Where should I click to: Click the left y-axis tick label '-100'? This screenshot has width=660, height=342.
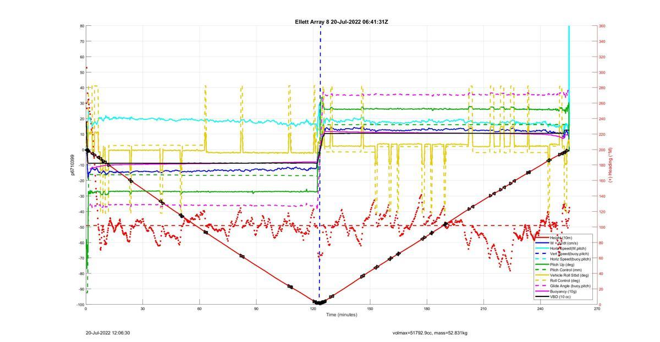tap(80, 305)
